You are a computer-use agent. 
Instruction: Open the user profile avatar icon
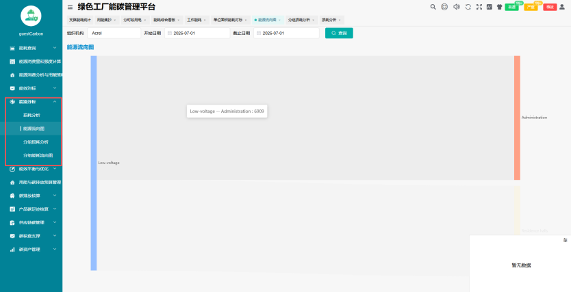click(x=562, y=7)
